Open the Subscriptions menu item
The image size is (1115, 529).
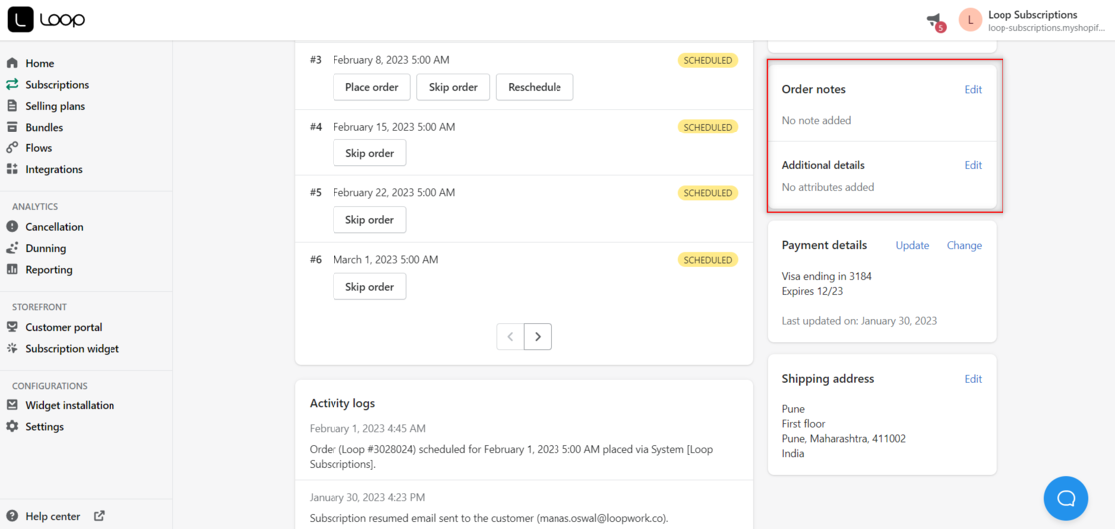(x=57, y=85)
